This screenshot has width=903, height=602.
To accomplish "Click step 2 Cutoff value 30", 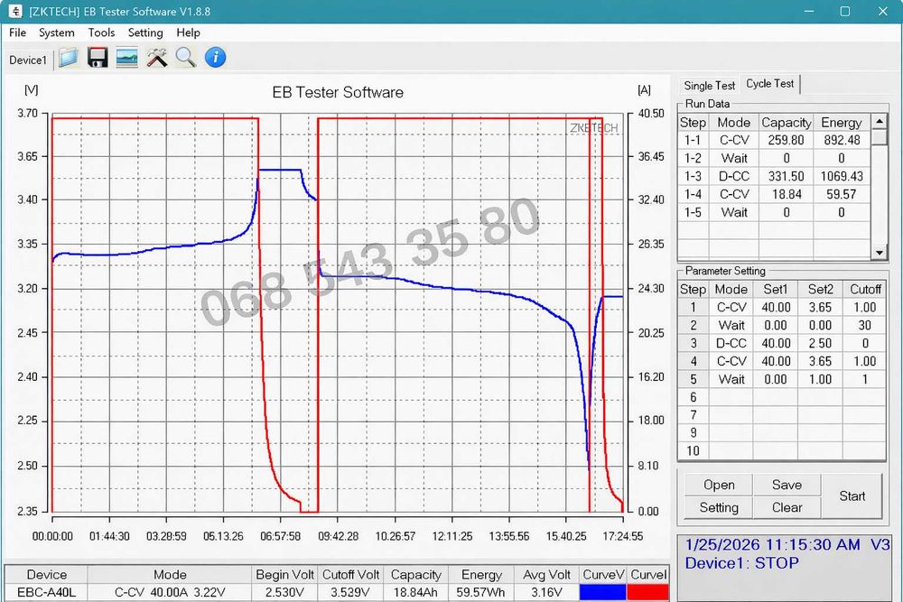I will pyautogui.click(x=864, y=325).
